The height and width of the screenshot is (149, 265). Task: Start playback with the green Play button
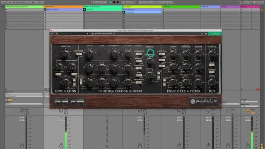tap(111, 2)
